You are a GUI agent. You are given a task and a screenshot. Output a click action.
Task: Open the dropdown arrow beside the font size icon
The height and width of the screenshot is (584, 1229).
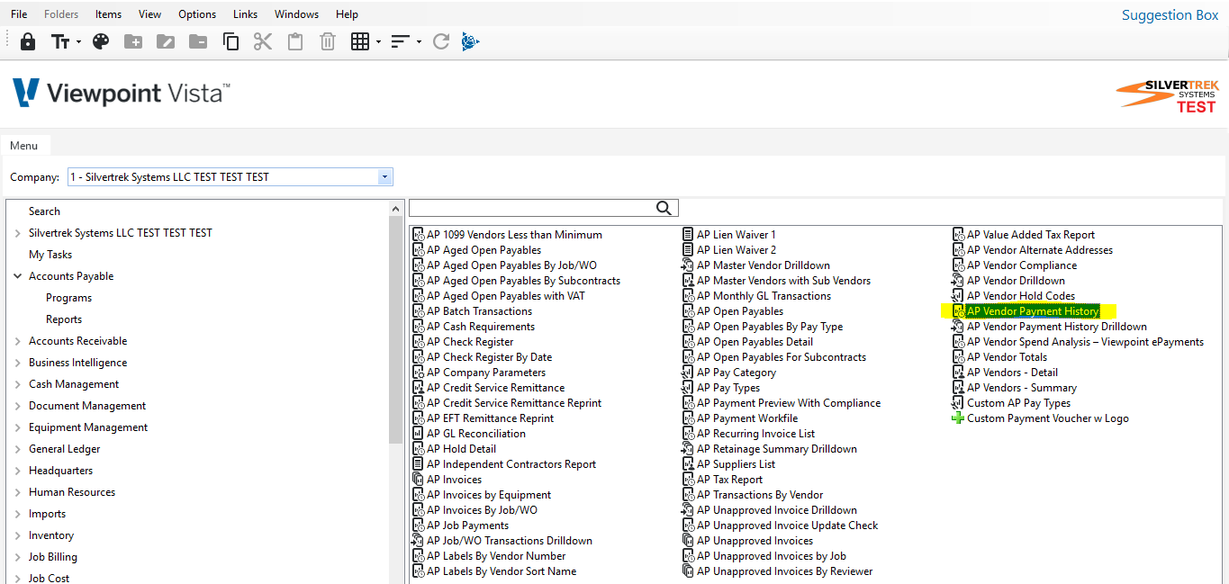pyautogui.click(x=79, y=42)
